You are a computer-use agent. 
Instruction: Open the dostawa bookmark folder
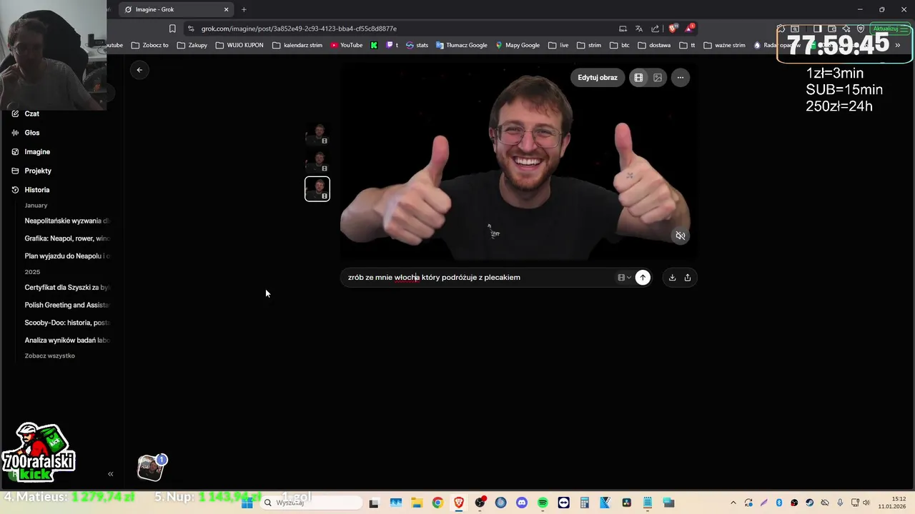pos(654,45)
